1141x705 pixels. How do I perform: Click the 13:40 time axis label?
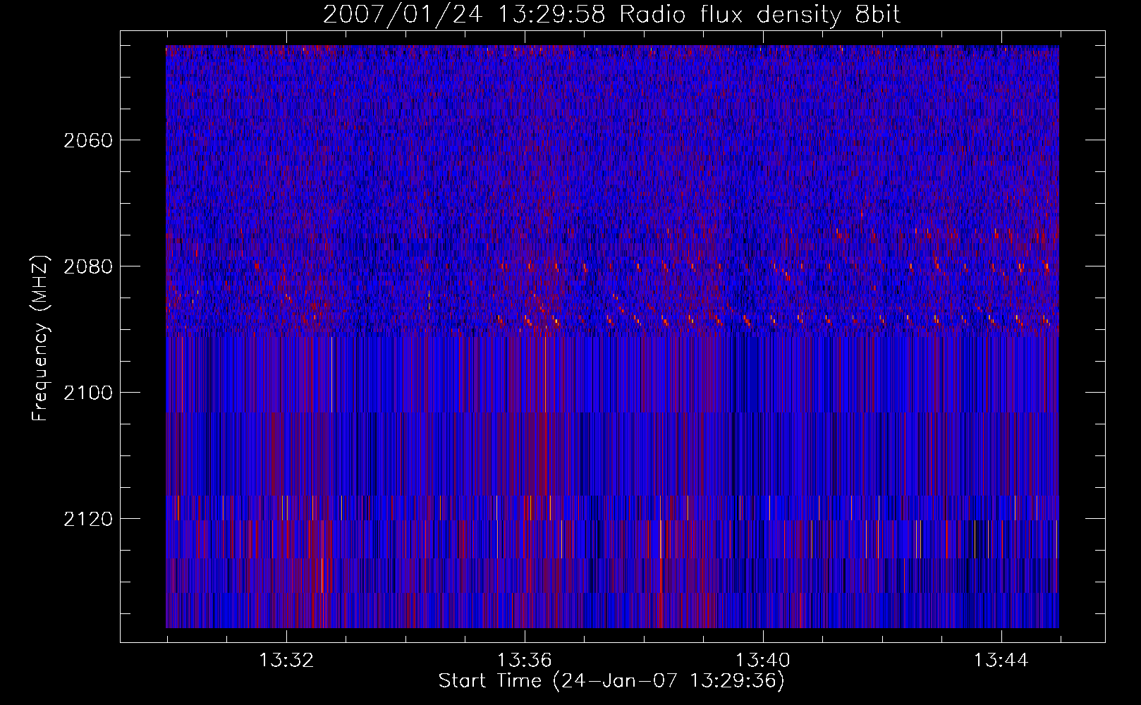click(x=763, y=661)
